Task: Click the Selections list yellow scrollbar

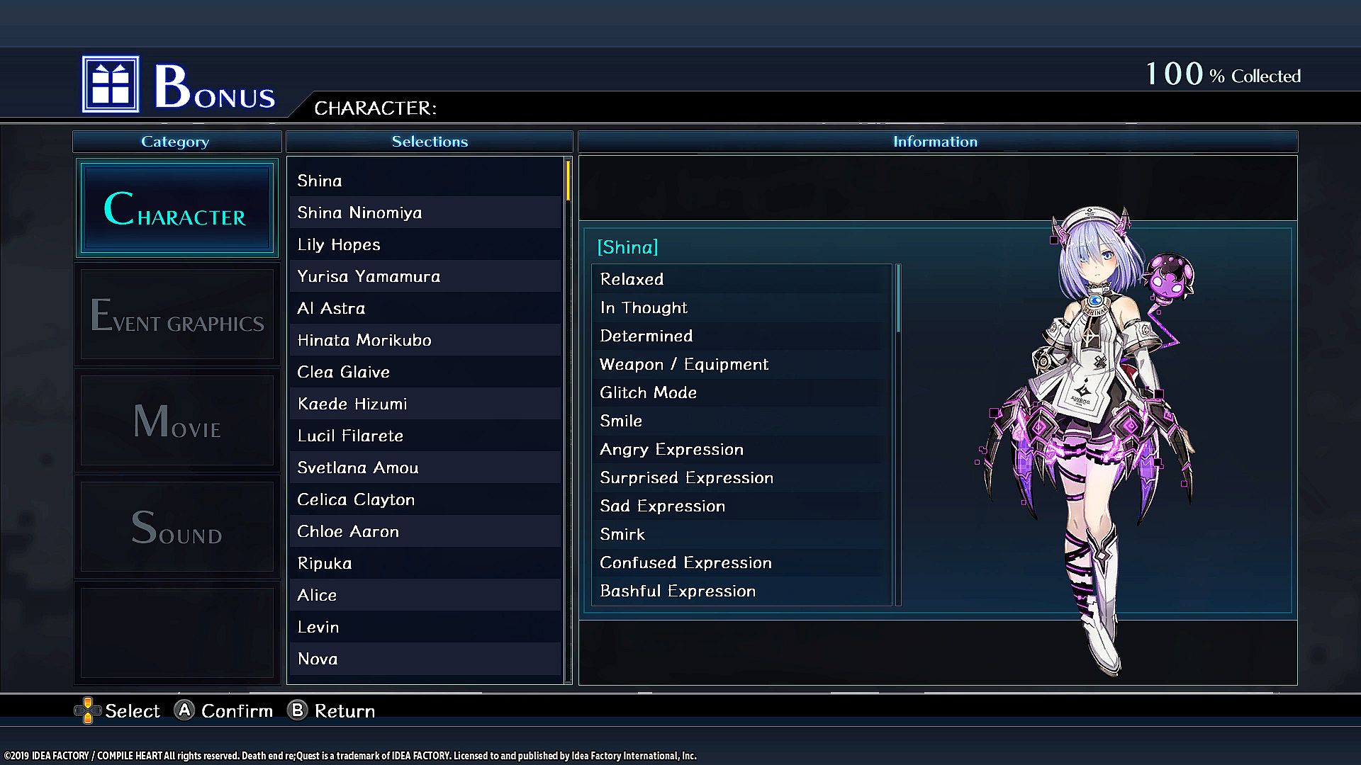Action: click(x=568, y=180)
